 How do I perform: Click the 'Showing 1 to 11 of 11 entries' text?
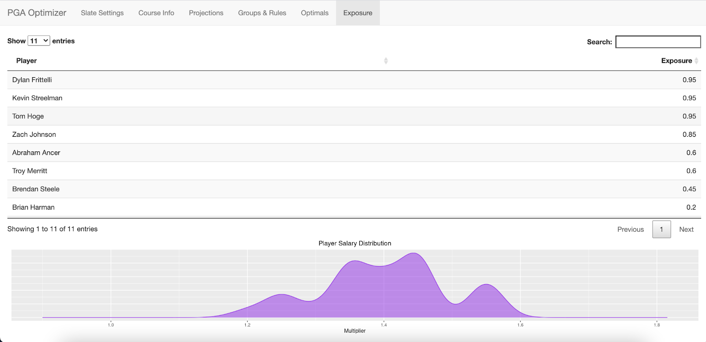pos(53,229)
